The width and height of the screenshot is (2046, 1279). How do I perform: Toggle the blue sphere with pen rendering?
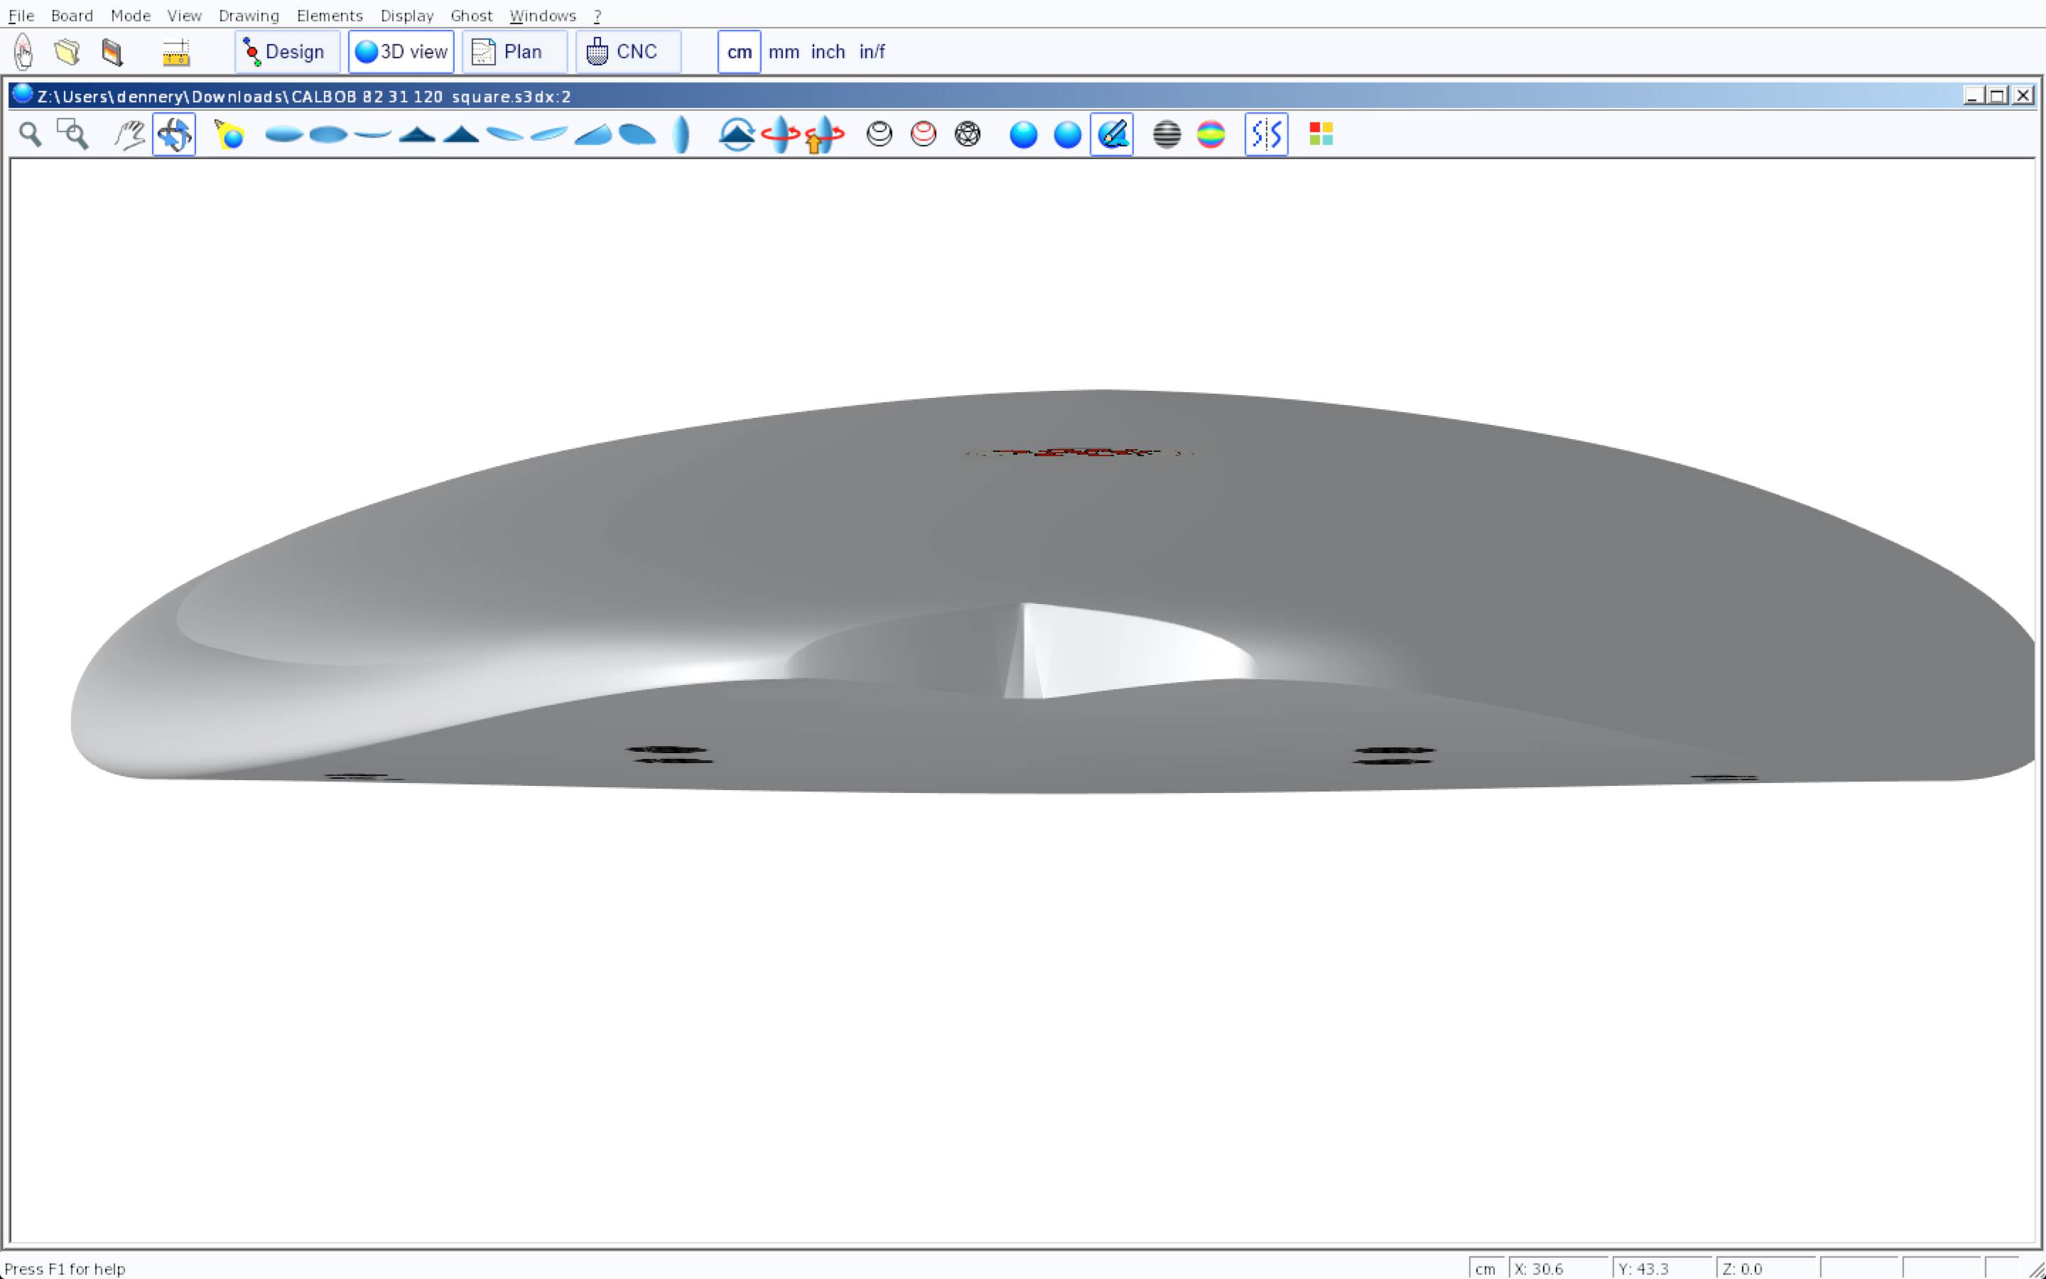coord(1112,134)
